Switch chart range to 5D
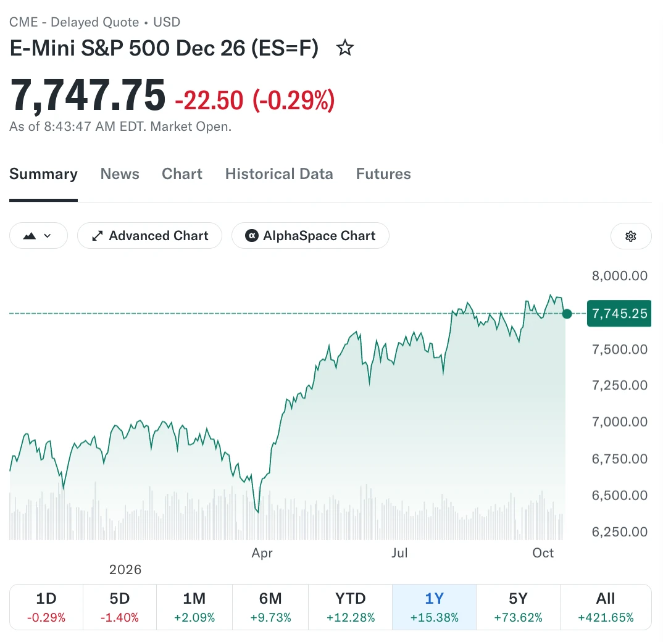663x642 pixels. pyautogui.click(x=120, y=607)
